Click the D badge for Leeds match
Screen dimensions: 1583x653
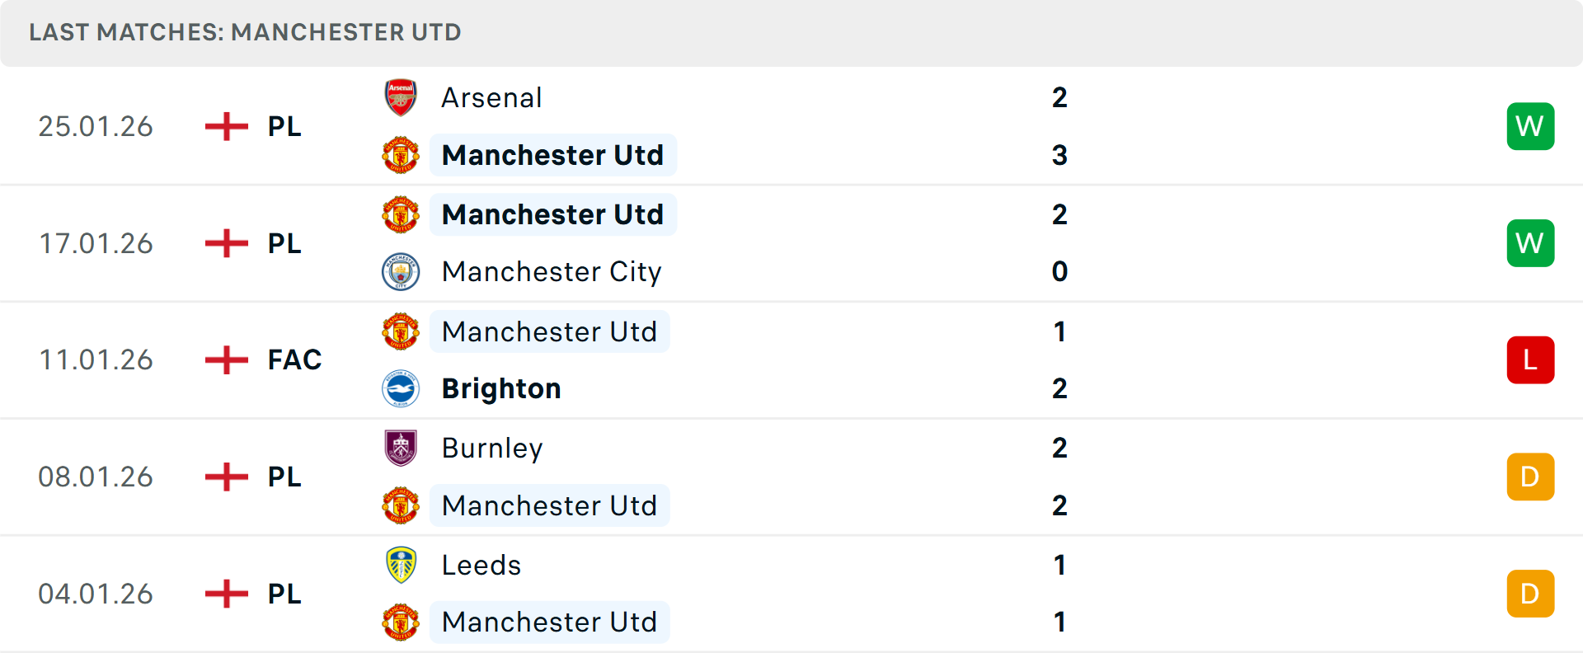pos(1529,594)
